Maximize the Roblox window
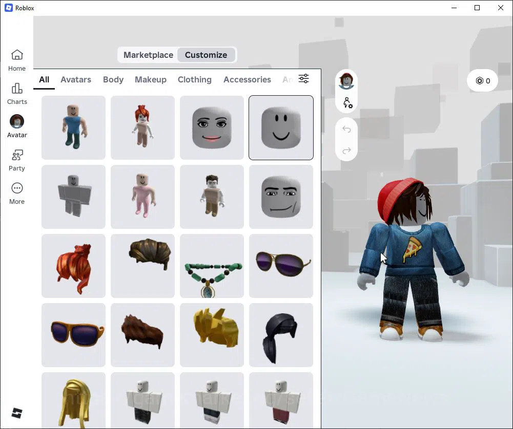Image resolution: width=513 pixels, height=429 pixels. tap(477, 8)
